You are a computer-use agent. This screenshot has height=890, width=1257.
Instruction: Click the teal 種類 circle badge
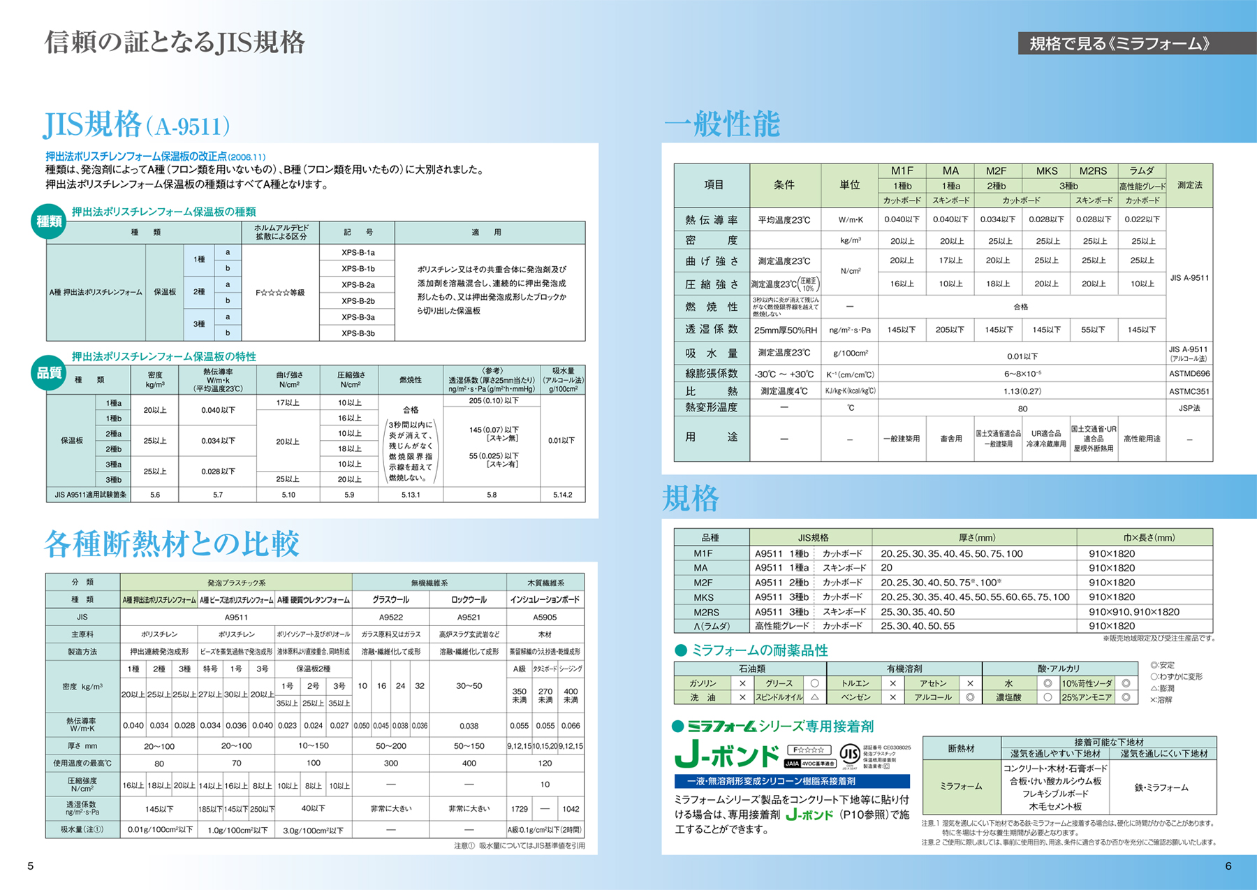(x=49, y=222)
